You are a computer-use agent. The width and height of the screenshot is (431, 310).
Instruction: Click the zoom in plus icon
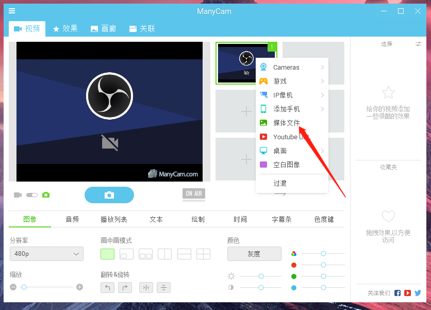tap(80, 287)
